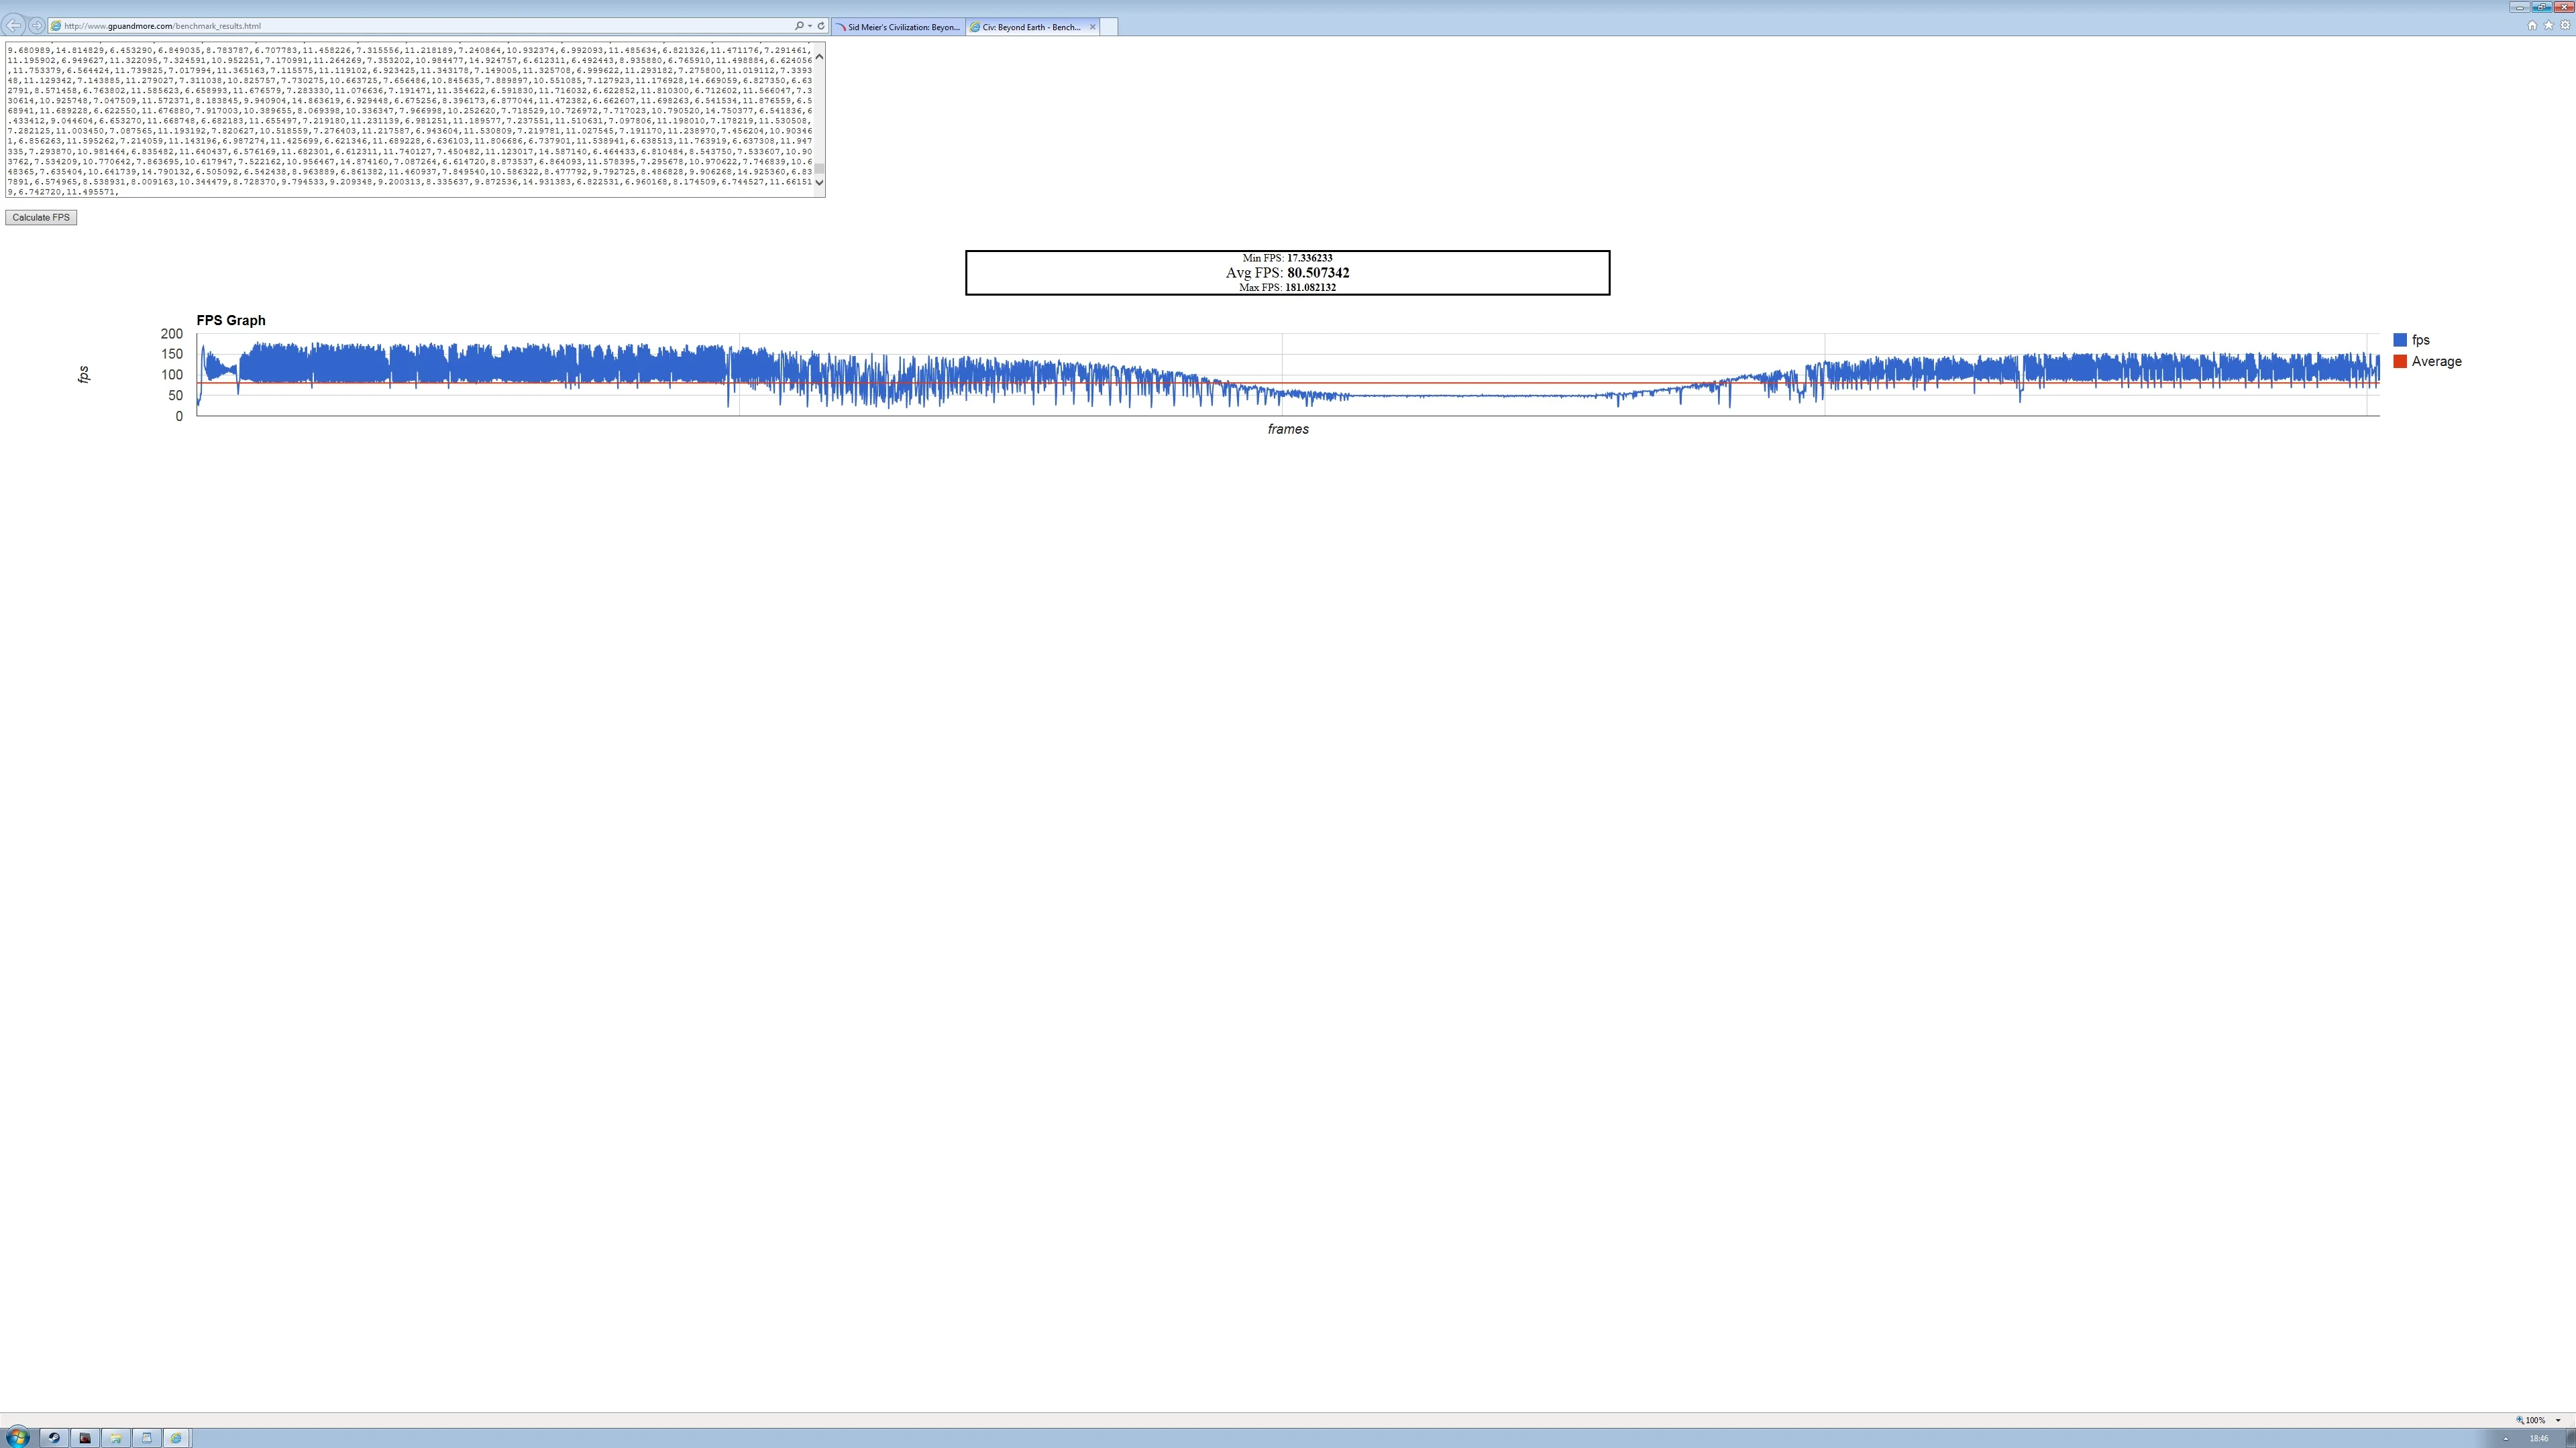Viewport: 2576px width, 1448px height.
Task: Click the 'FPS Graph' chart title
Action: click(231, 321)
